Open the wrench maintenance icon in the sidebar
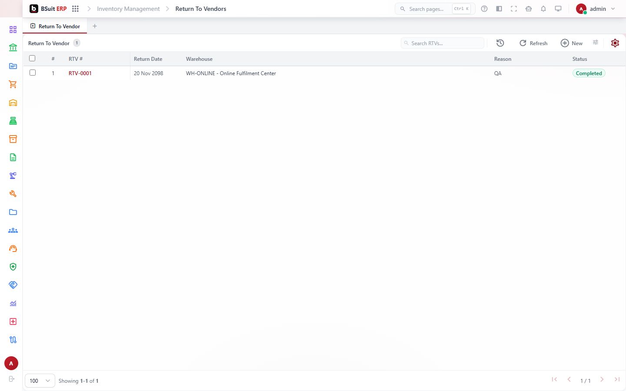The image size is (626, 391). tap(13, 194)
